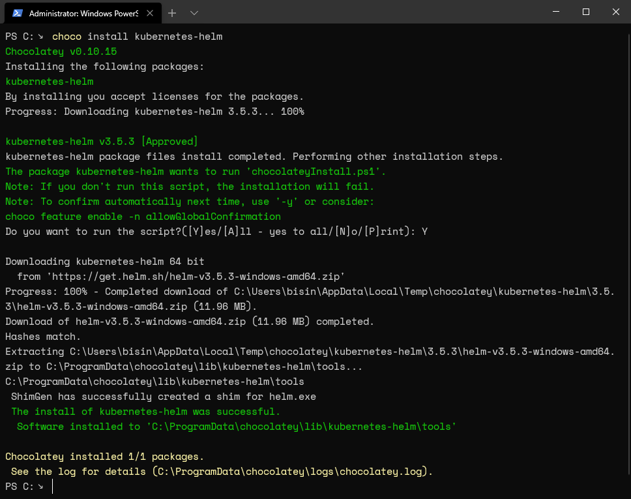Click the get.helm.sh download URL text
This screenshot has width=631, height=499.
coord(196,277)
